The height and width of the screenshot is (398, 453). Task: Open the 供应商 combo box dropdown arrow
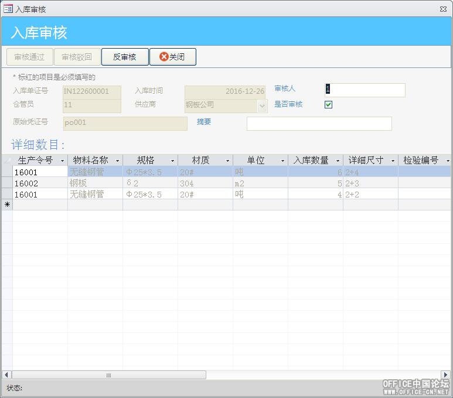coord(262,106)
